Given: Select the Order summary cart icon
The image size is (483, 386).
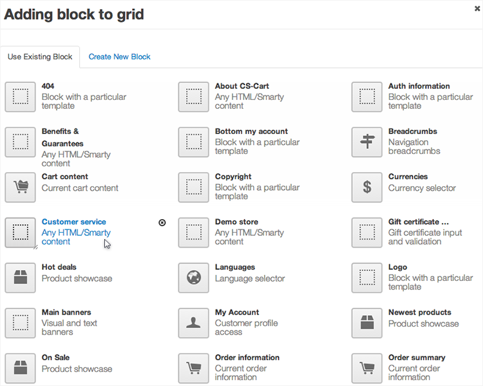Looking at the screenshot, I should click(367, 368).
